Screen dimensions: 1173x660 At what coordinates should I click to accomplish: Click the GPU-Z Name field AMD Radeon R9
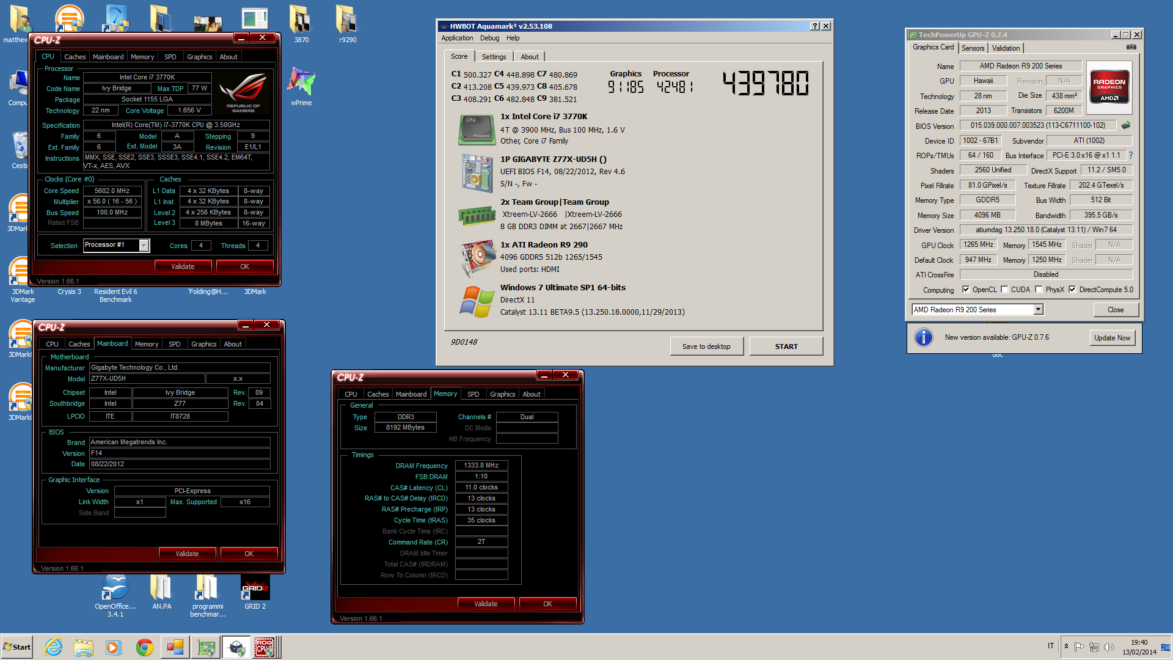click(1020, 66)
